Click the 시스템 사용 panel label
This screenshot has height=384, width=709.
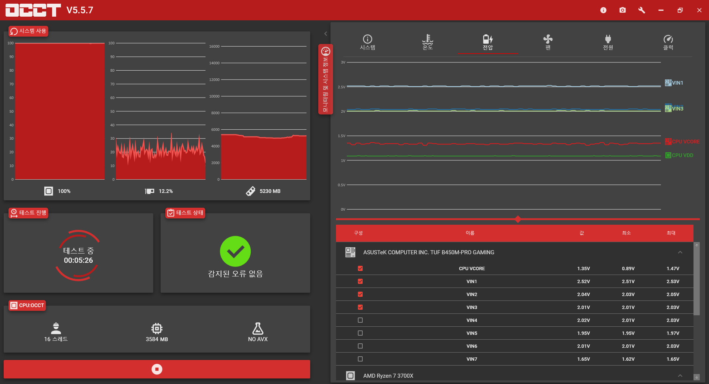click(x=28, y=31)
